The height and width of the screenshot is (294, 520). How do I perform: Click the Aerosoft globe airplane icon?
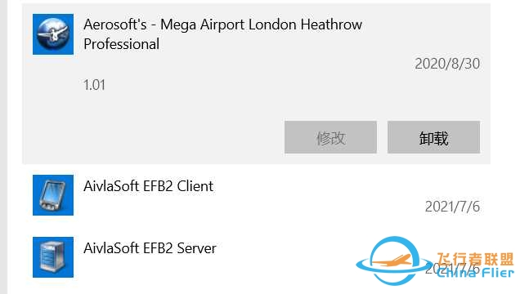point(53,34)
